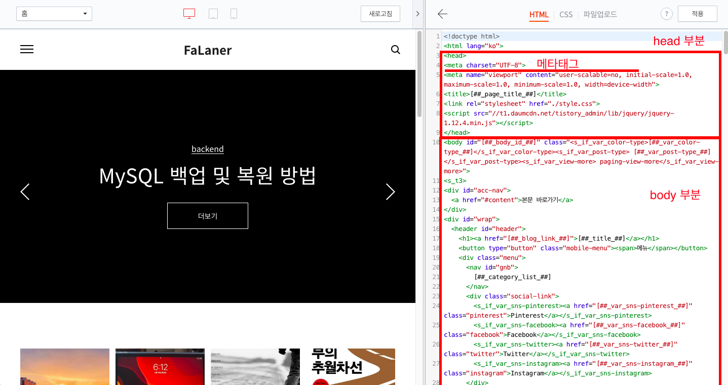The image size is (728, 385).
Task: Click the 더보기 button in the banner
Action: pos(207,215)
